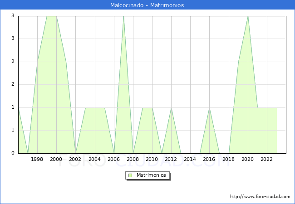Click the peak data point at 2020
295x204 pixels.
click(248, 16)
